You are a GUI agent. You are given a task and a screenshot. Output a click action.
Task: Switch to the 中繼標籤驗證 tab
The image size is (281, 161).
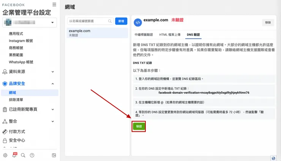point(144,35)
